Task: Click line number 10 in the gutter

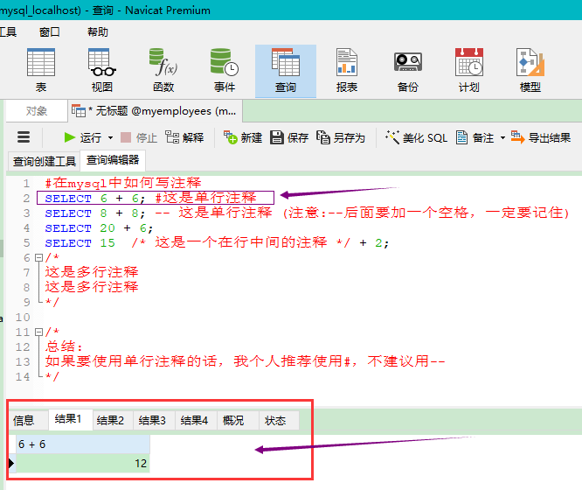Action: tap(22, 317)
